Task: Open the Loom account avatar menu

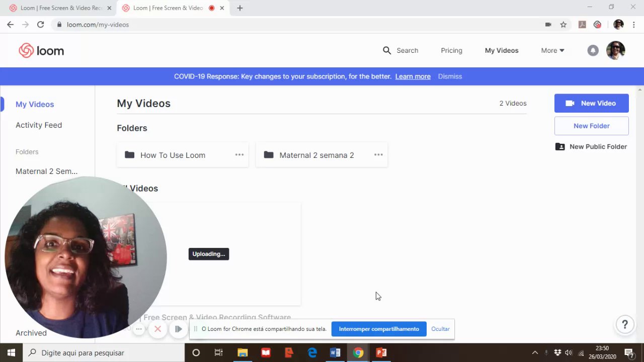Action: 615,50
